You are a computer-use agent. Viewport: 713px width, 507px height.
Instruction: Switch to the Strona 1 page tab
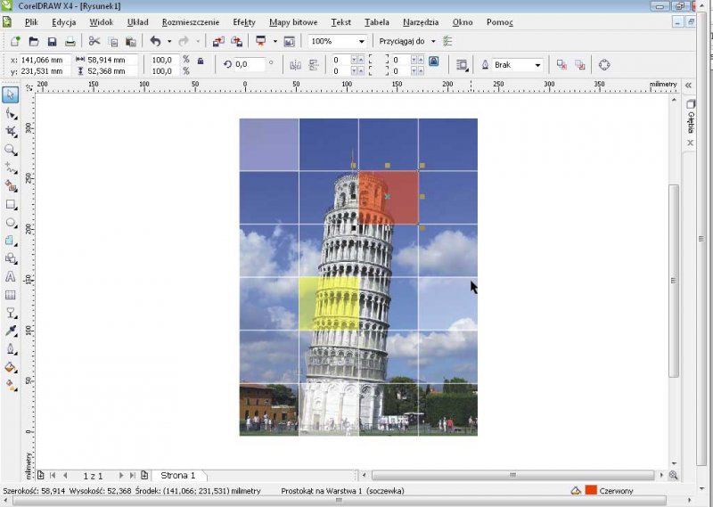pos(178,476)
